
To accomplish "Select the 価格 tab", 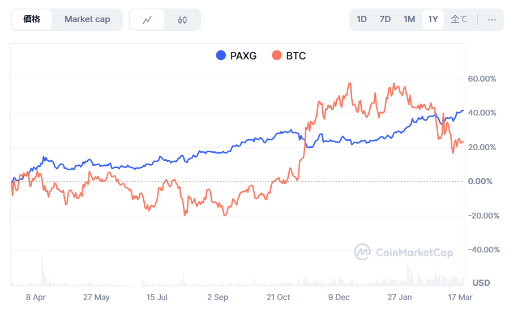I will (x=32, y=19).
